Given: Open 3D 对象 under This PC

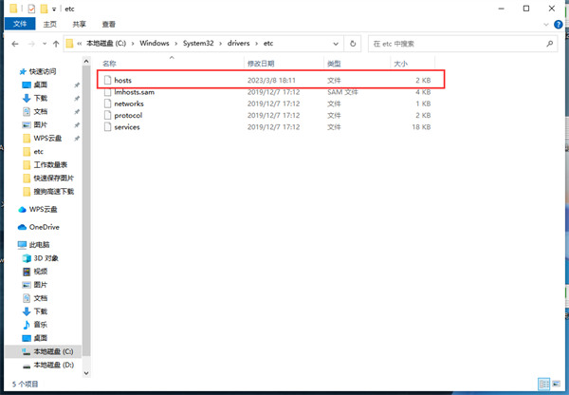Looking at the screenshot, I should click(x=46, y=258).
